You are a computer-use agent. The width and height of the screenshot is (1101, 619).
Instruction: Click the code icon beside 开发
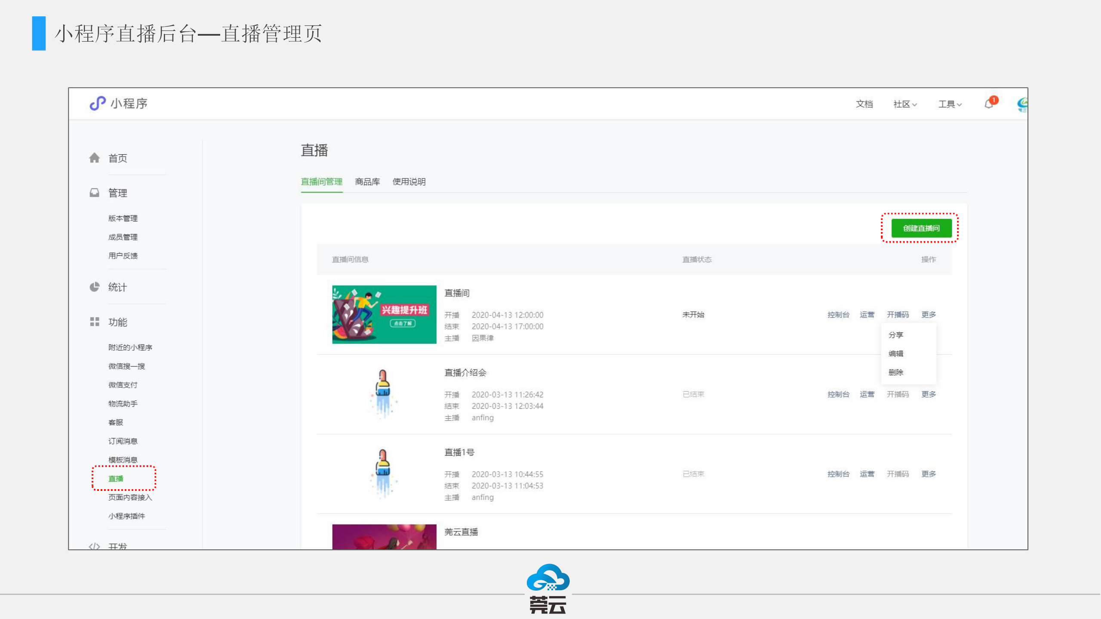click(x=95, y=546)
